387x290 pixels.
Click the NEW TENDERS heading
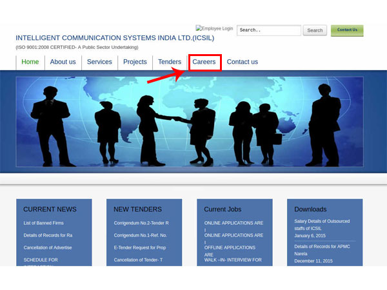pos(138,209)
